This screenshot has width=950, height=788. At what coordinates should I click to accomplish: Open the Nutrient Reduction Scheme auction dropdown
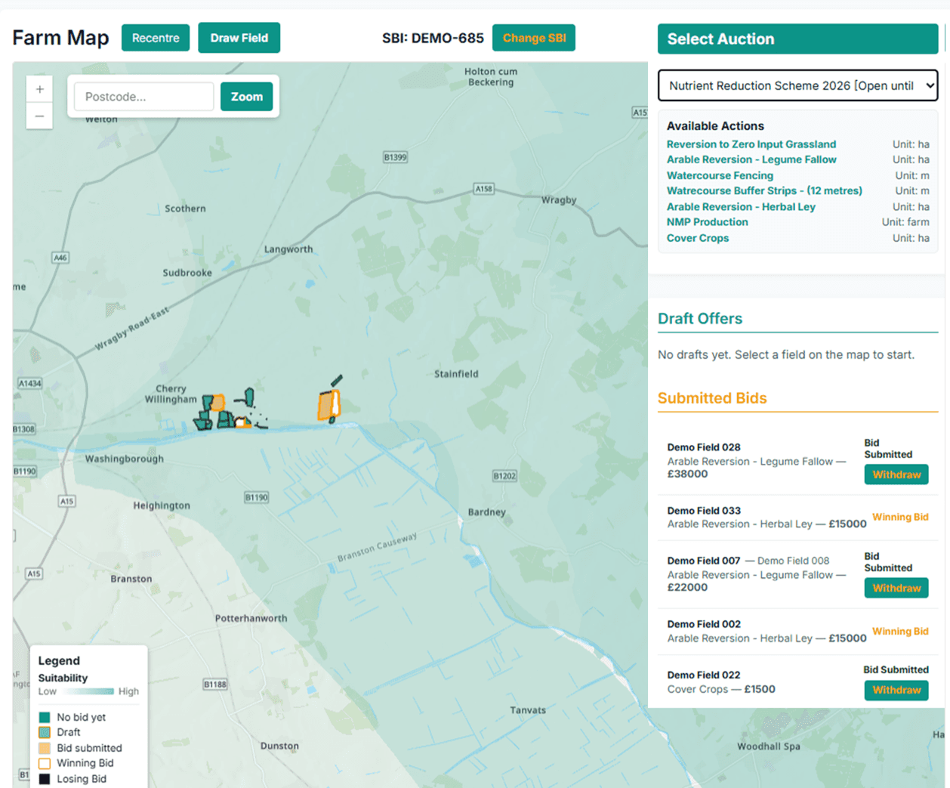coord(797,85)
